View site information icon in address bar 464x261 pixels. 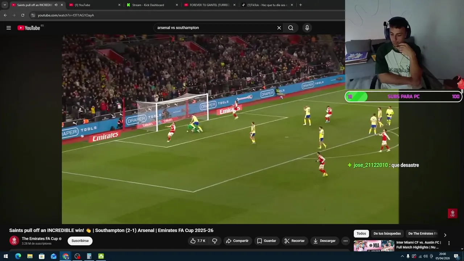(x=33, y=15)
